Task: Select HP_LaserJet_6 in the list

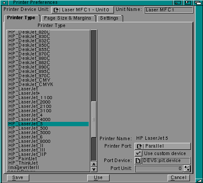Action: (48, 137)
